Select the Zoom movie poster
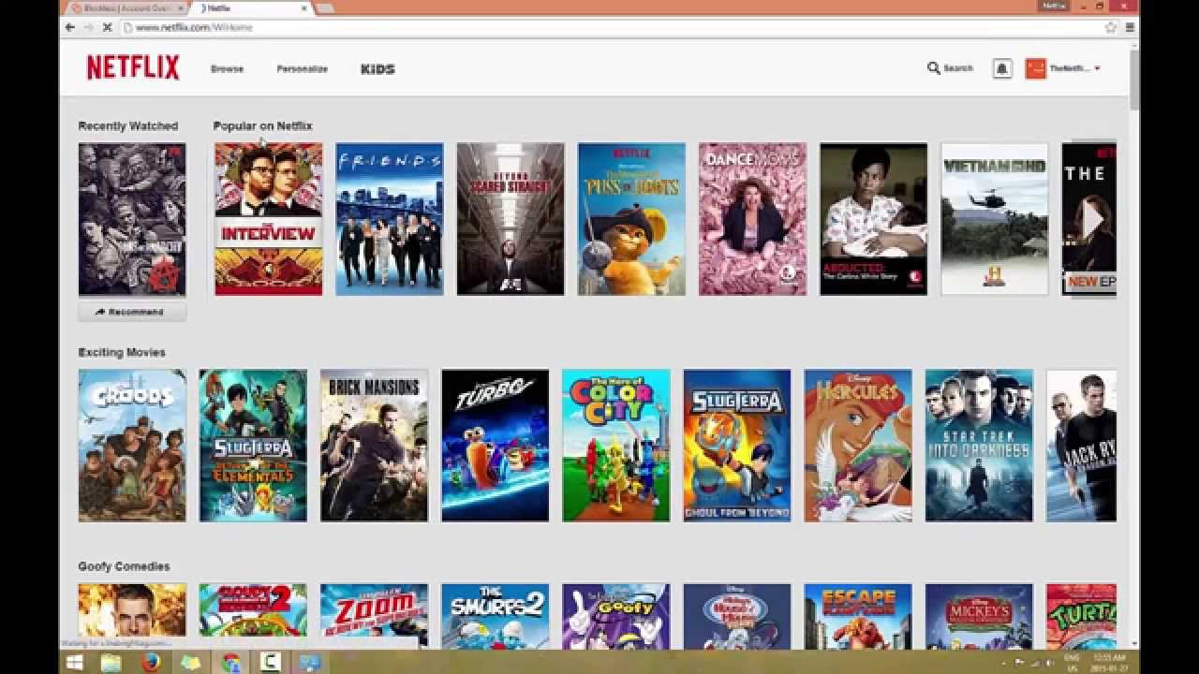The height and width of the screenshot is (674, 1199). 374,616
